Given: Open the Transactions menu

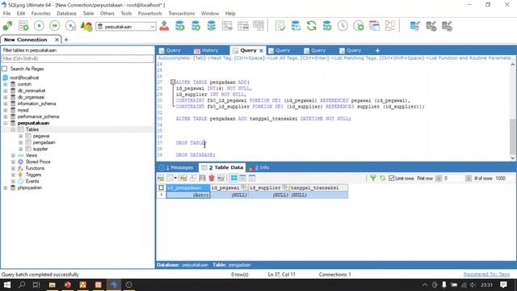Looking at the screenshot, I should tap(181, 13).
